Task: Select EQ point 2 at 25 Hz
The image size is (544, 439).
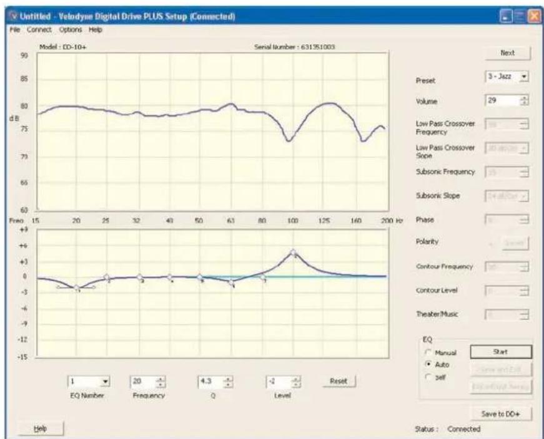Action: pos(107,277)
